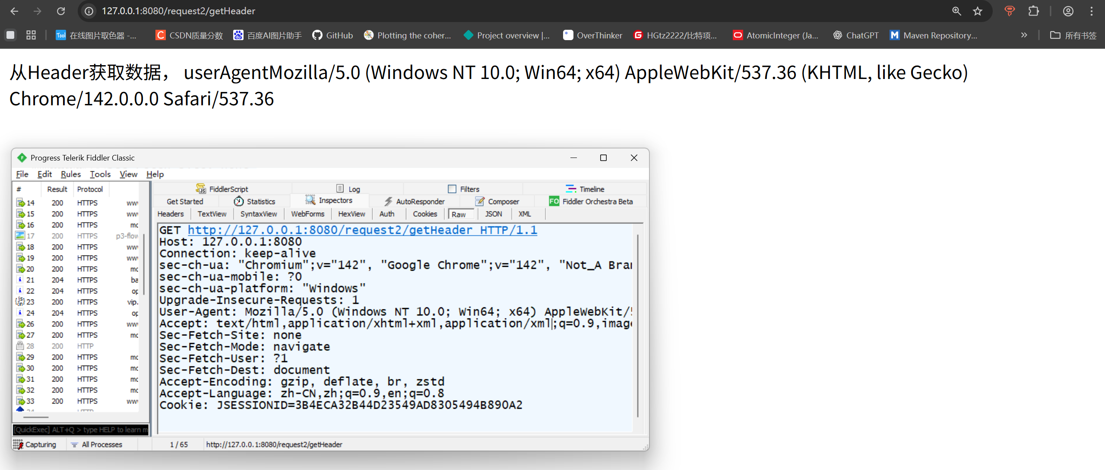Click the getHeader request URL link
1105x470 pixels.
coord(362,230)
